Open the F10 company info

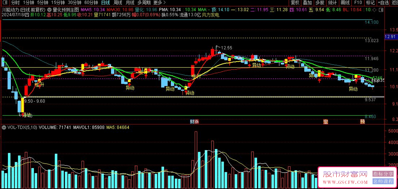point(358,3)
